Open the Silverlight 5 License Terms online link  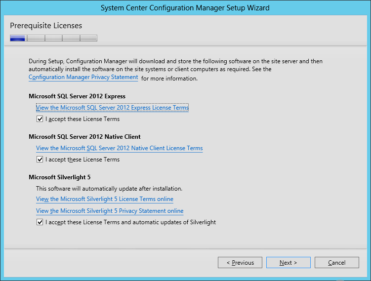coord(105,199)
